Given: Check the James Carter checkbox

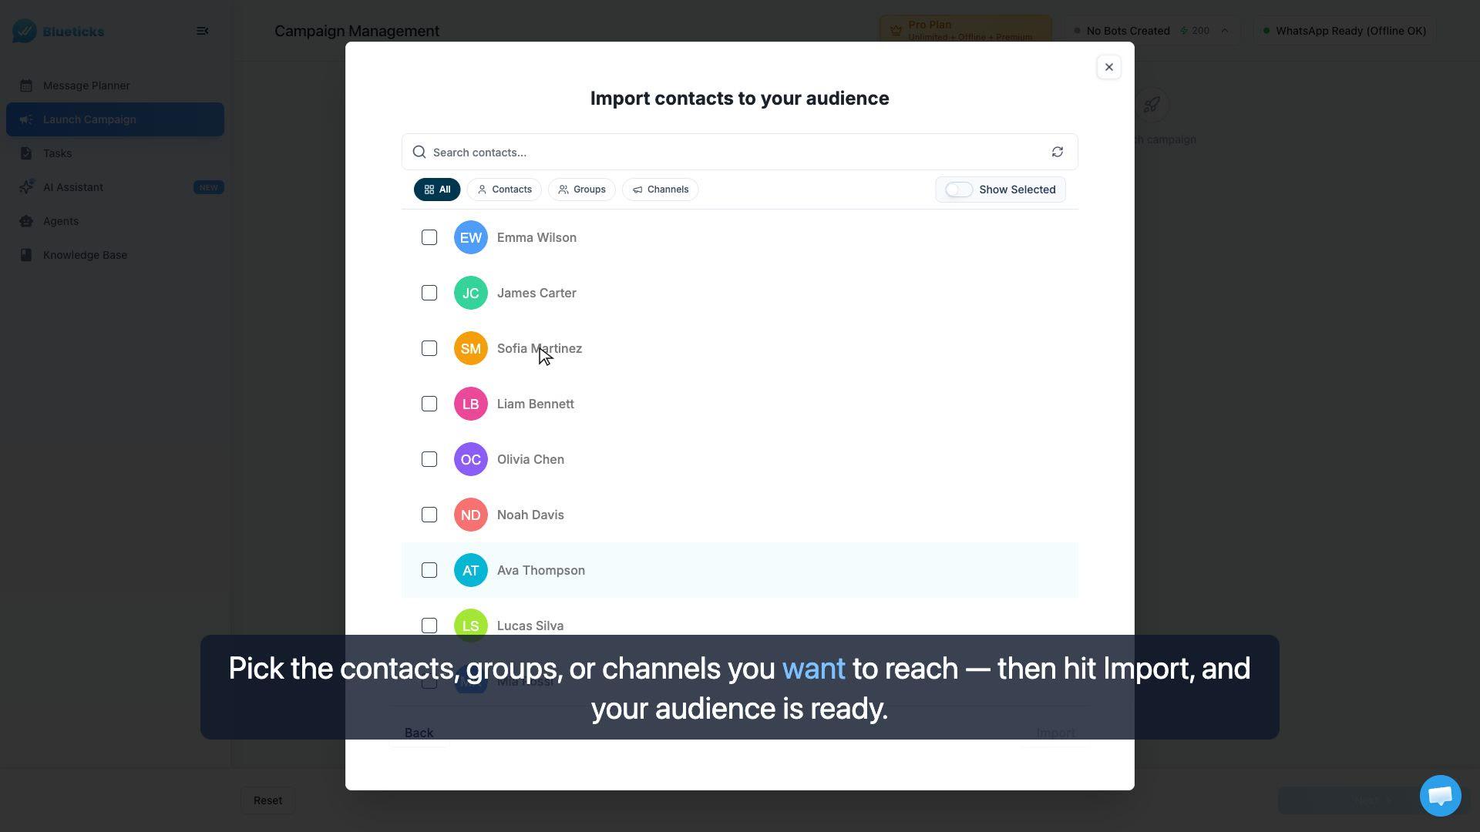Looking at the screenshot, I should click(429, 293).
